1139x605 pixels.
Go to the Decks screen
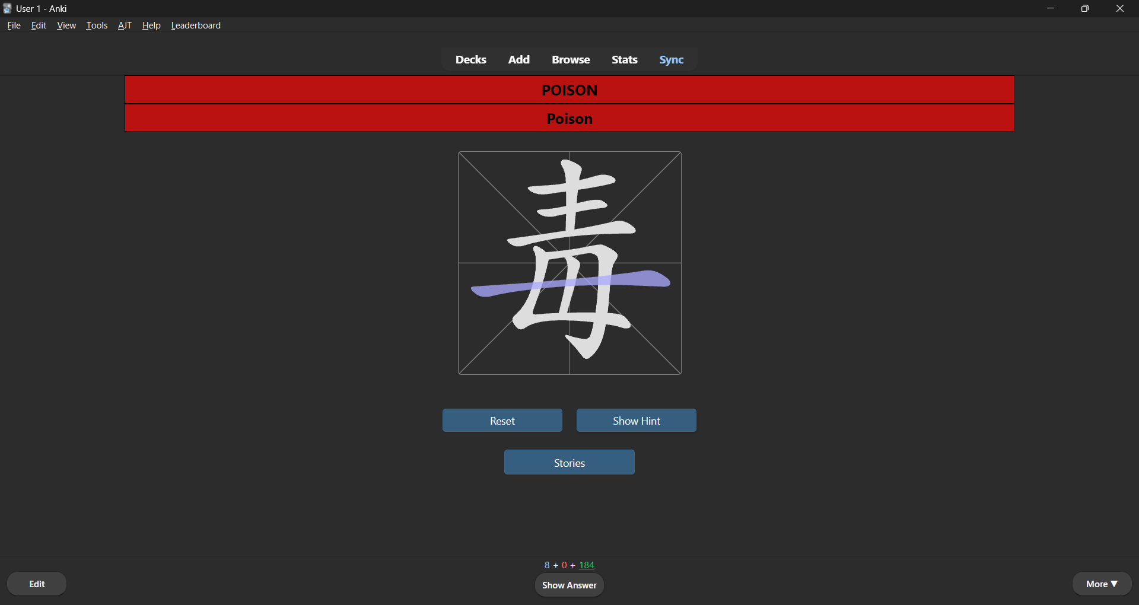[470, 60]
